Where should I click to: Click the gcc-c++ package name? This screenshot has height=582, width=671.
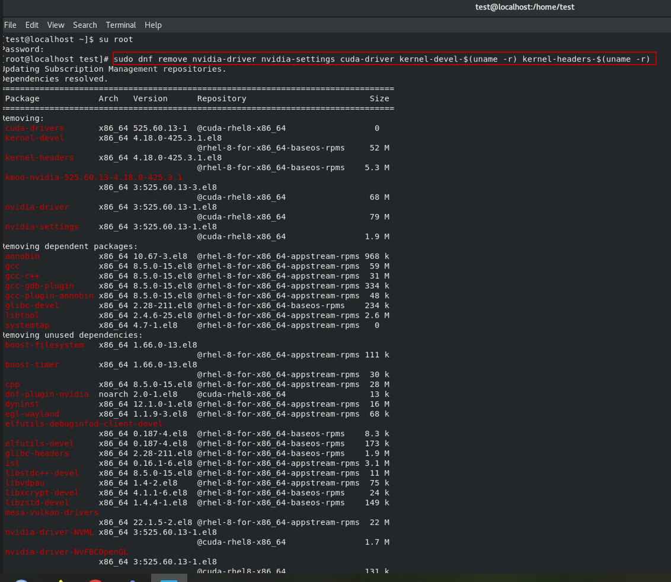pyautogui.click(x=23, y=276)
